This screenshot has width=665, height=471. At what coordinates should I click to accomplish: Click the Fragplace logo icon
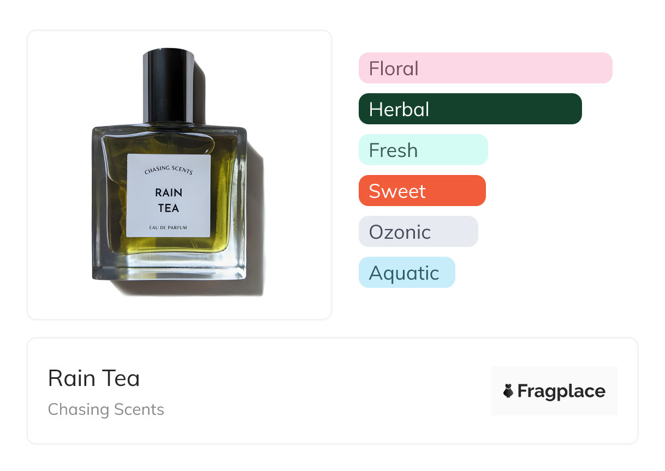(508, 391)
